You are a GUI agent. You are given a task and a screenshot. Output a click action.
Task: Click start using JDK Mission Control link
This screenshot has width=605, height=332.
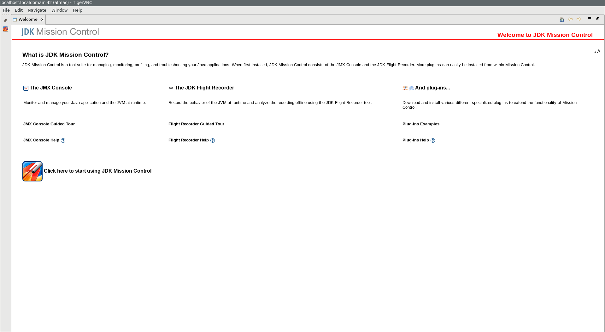(97, 171)
